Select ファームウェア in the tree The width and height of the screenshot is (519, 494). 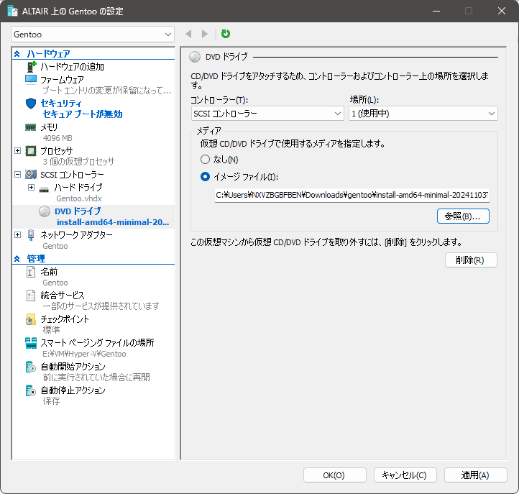point(62,80)
